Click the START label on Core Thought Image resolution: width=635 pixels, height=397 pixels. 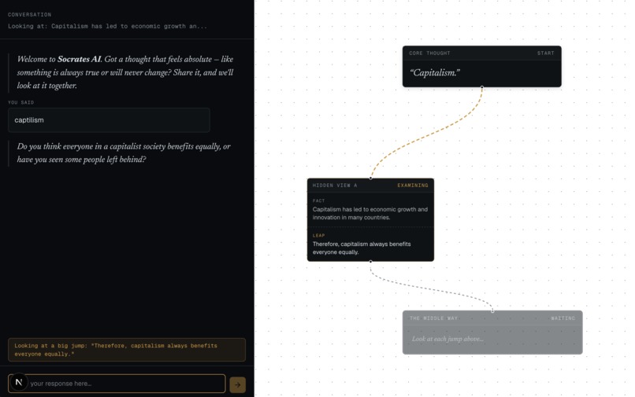(x=545, y=53)
